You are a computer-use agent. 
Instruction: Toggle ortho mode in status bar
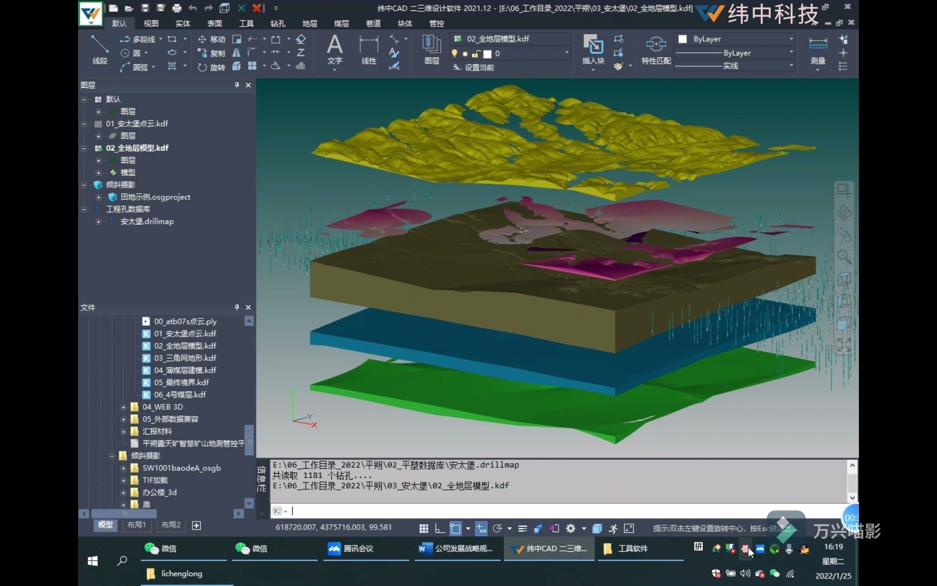440,528
